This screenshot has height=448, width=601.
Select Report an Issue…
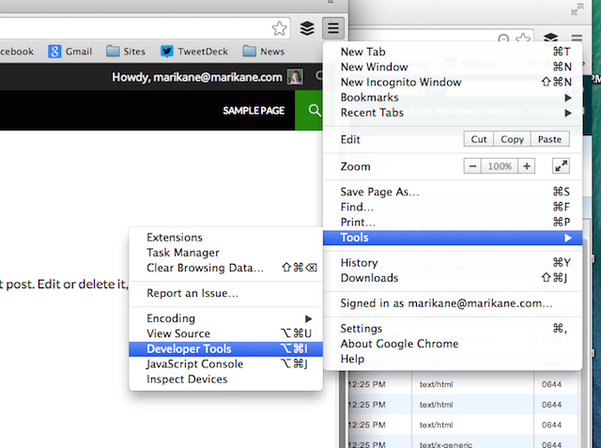point(225,293)
